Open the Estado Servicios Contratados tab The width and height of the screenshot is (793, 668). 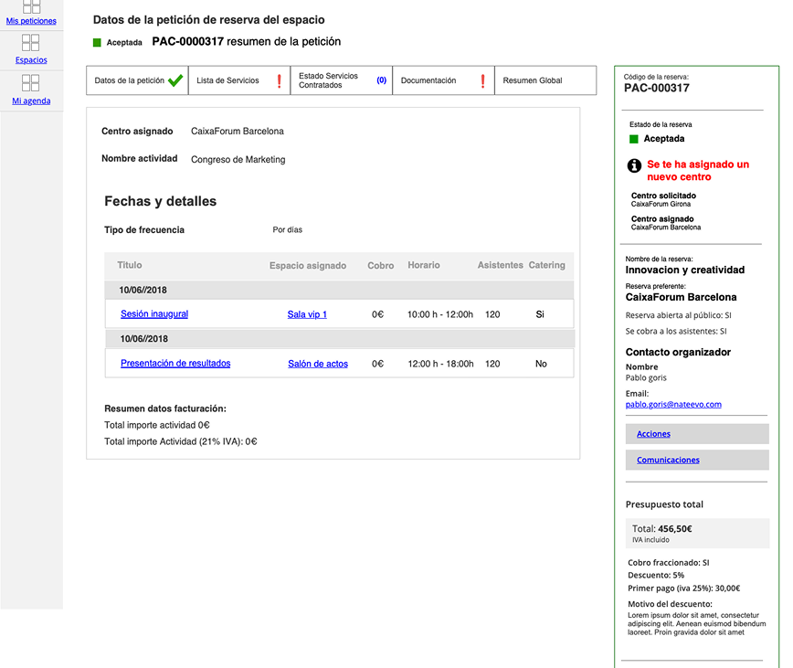pos(329,80)
